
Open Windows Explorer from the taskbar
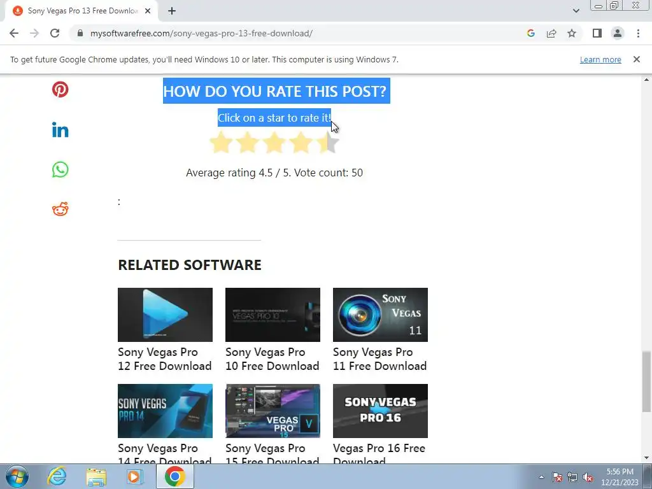click(97, 477)
